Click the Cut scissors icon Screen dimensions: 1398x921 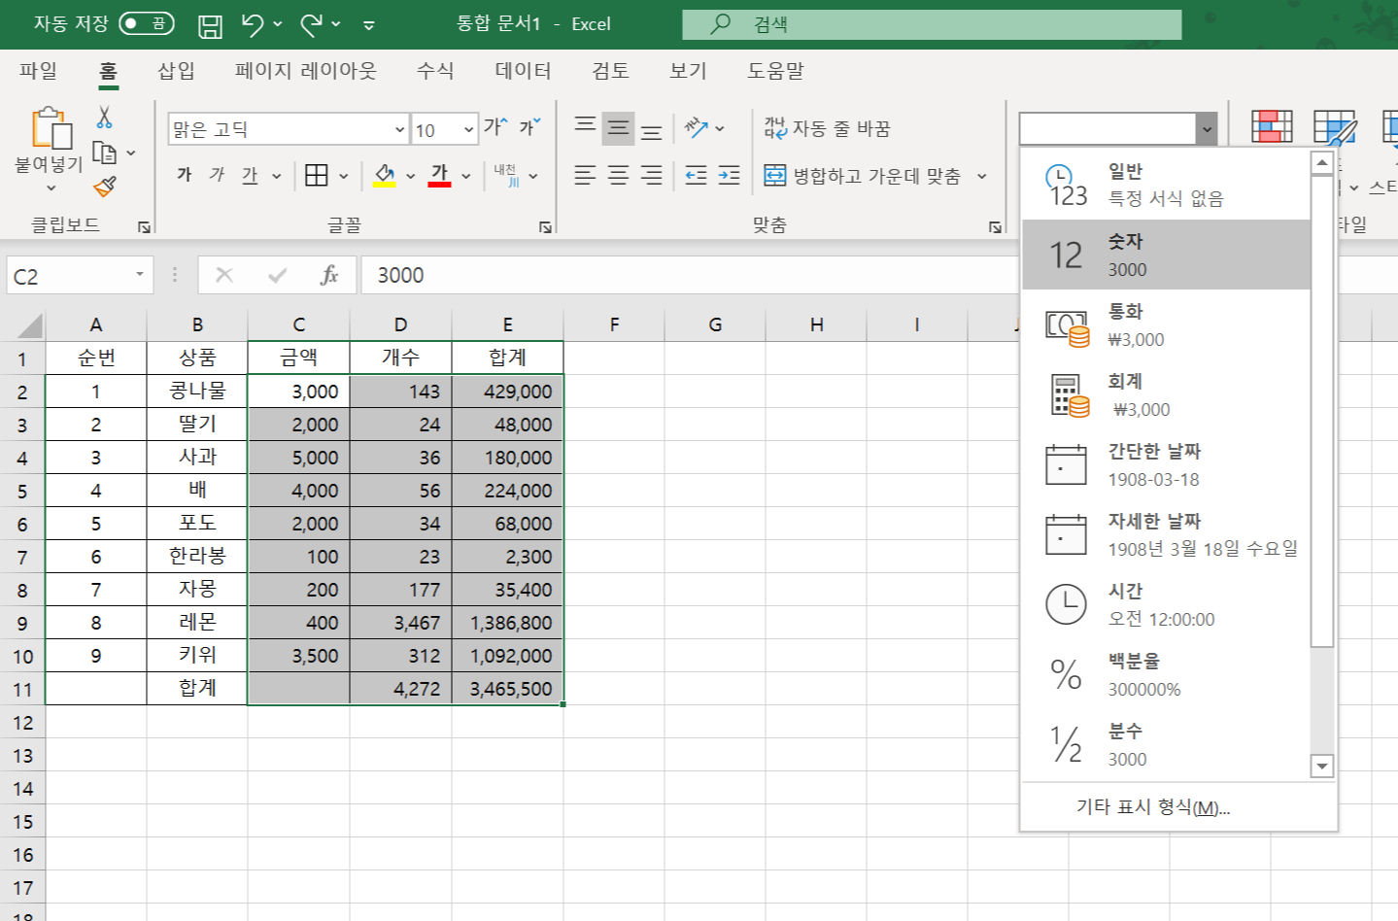tap(104, 118)
